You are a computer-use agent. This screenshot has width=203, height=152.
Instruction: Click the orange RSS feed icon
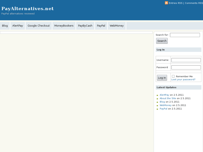coord(166,3)
